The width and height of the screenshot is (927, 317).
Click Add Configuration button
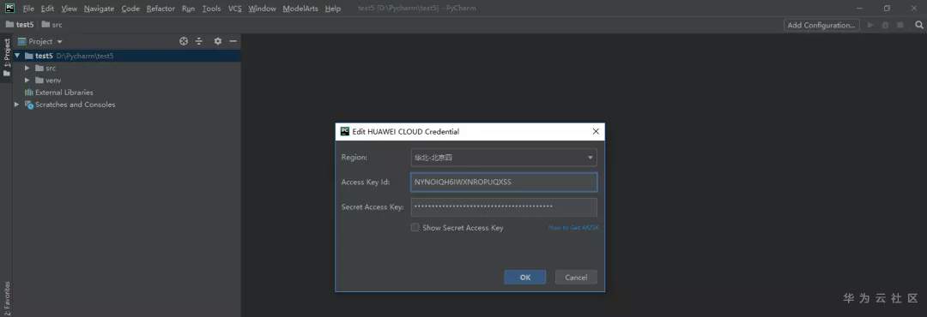[x=821, y=25]
